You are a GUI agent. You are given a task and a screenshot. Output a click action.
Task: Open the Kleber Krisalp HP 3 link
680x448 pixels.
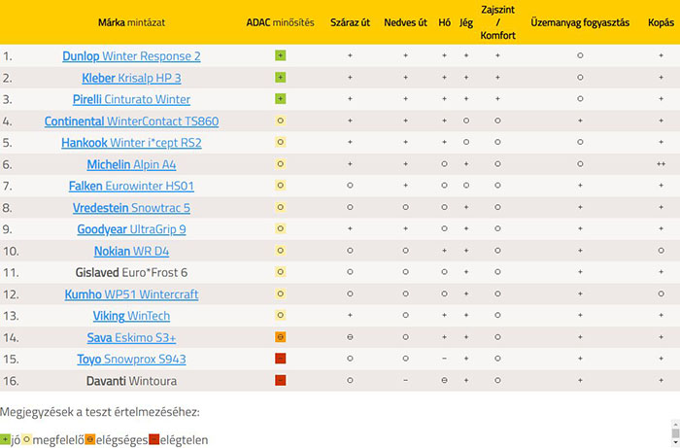coord(131,78)
